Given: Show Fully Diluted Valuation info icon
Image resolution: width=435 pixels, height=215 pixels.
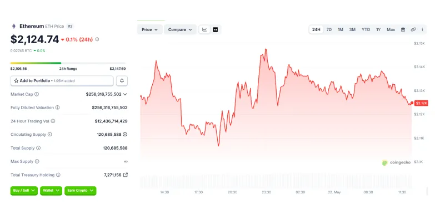Looking at the screenshot, I should (57, 107).
